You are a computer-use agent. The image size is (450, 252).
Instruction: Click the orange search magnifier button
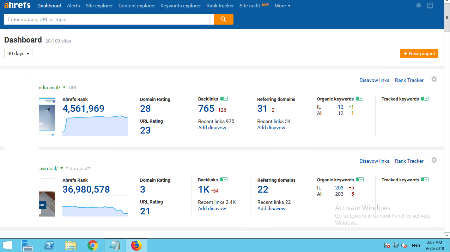(224, 19)
